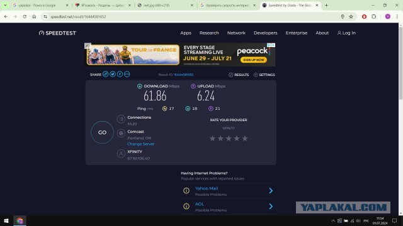Share the result on Facebook
The width and height of the screenshot is (403, 226).
(120, 74)
